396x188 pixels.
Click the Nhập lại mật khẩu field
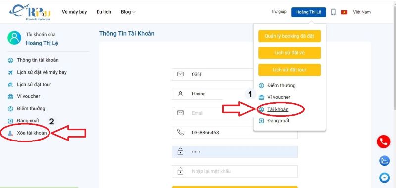tap(235, 171)
